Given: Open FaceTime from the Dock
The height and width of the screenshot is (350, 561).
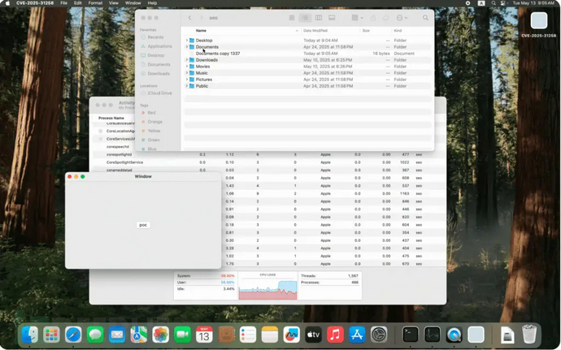Looking at the screenshot, I should click(182, 335).
